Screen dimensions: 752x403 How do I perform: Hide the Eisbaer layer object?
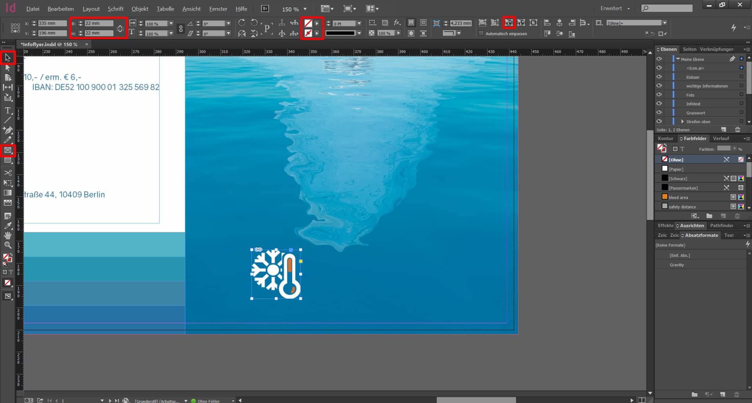point(659,77)
